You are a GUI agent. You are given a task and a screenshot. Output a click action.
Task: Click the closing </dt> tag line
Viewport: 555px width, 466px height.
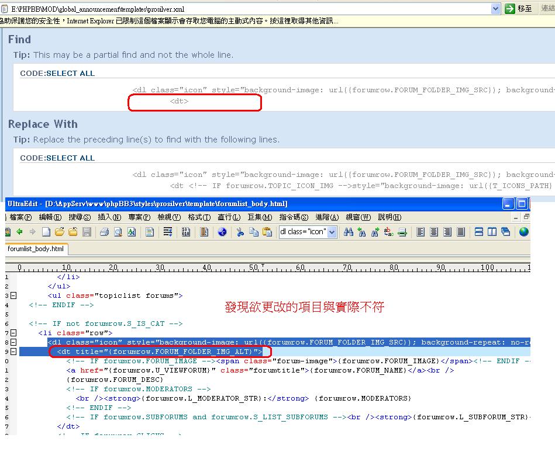point(68,426)
